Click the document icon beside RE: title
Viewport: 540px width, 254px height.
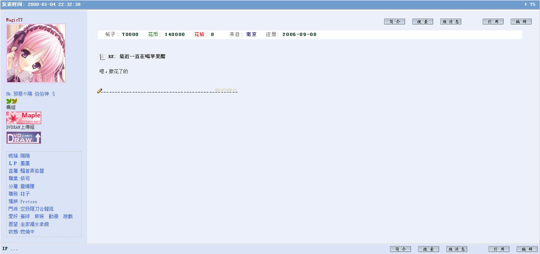[x=102, y=57]
